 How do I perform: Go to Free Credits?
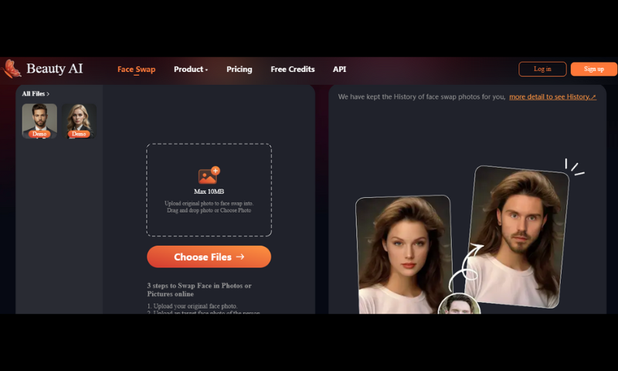(292, 70)
